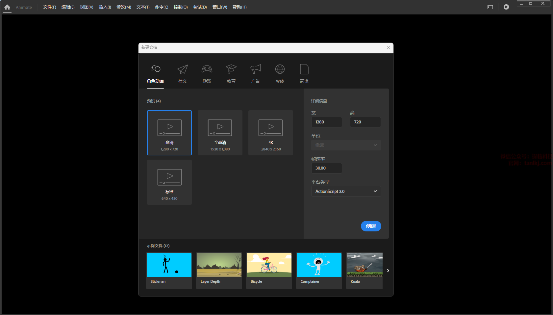Click the 创建 button
The height and width of the screenshot is (315, 553).
(371, 226)
